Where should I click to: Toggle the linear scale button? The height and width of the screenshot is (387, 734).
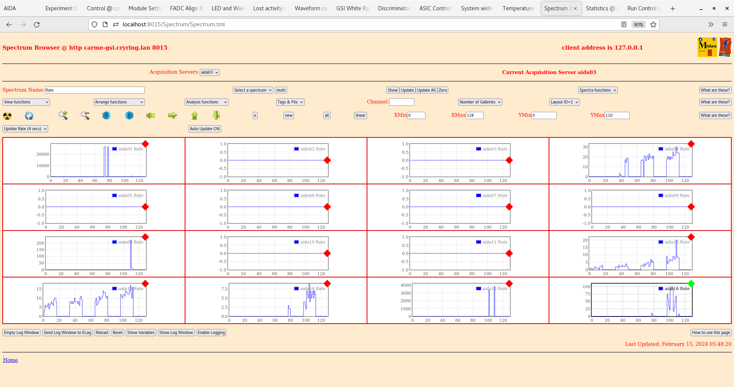click(360, 116)
